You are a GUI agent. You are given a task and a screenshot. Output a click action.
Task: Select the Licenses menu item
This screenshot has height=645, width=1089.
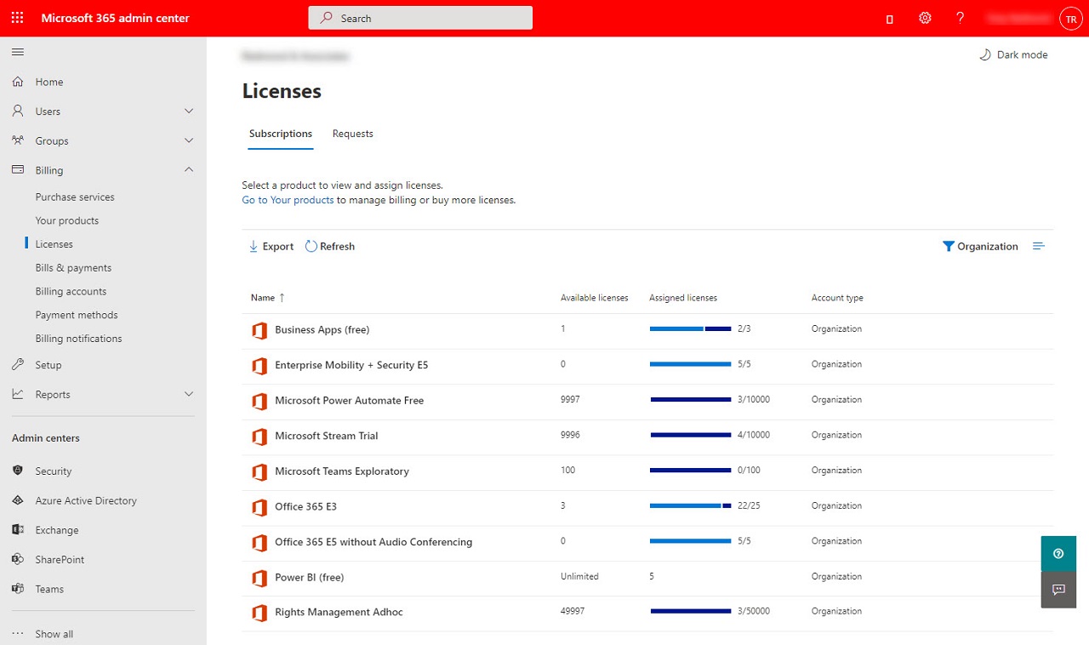click(54, 244)
